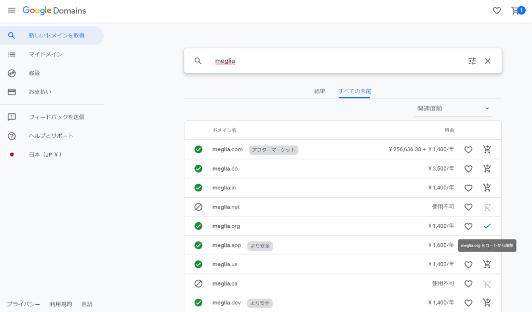The height and width of the screenshot is (312, 532).
Task: Go to マイドメイン in sidebar
Action: coord(51,54)
